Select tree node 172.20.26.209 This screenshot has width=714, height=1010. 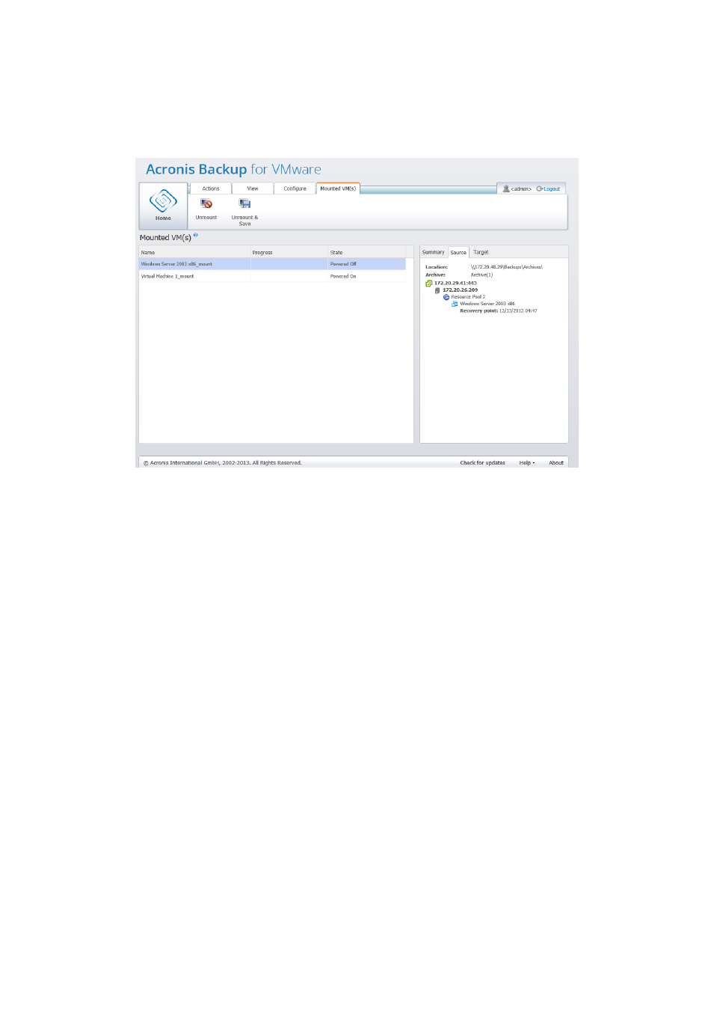tap(460, 290)
